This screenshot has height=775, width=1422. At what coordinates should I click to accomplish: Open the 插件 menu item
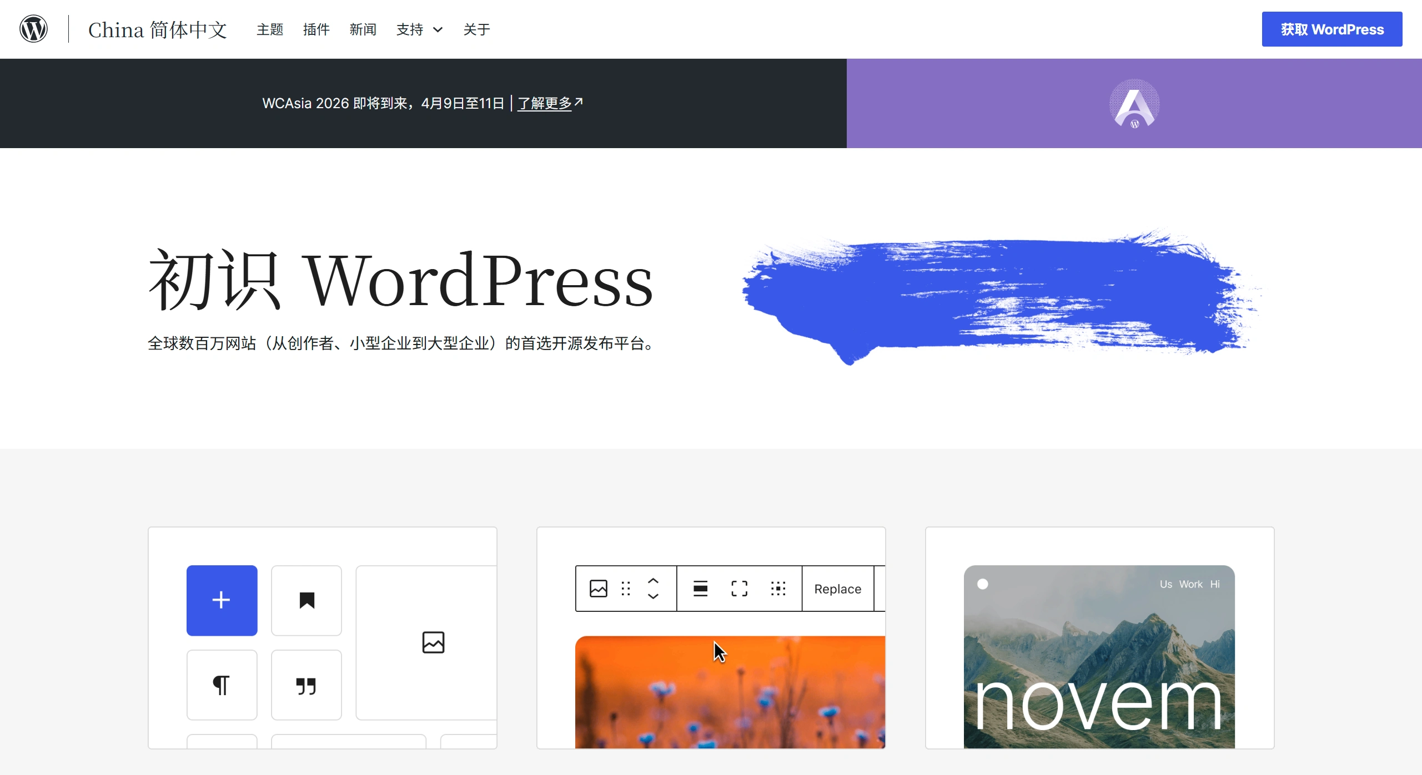pos(316,29)
